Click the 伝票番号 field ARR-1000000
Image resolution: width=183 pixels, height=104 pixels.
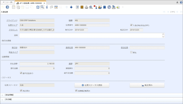(x=92, y=25)
